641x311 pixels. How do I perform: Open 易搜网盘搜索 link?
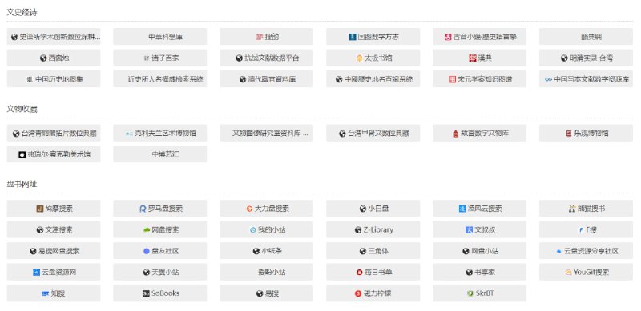pos(54,251)
